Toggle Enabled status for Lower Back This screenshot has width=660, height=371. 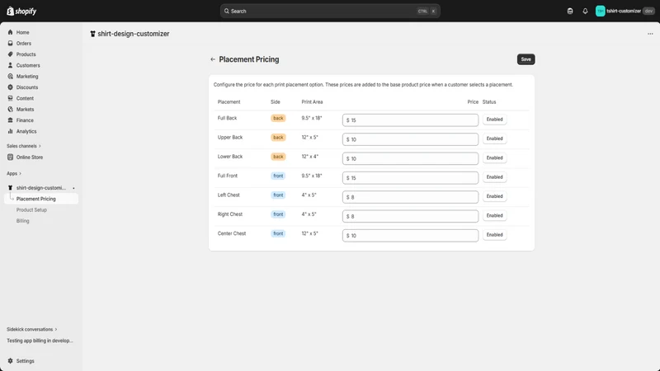pos(494,157)
